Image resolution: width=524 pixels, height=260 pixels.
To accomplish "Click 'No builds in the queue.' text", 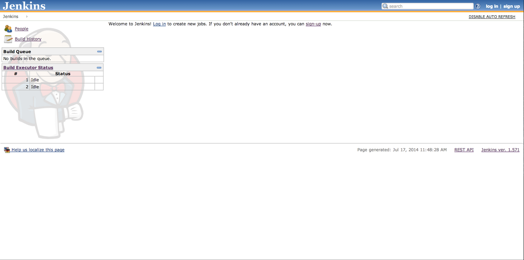I will click(x=27, y=59).
